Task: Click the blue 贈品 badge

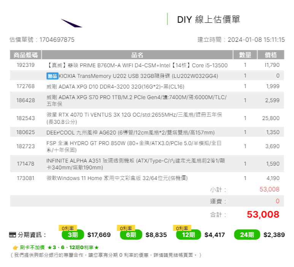Action: click(52, 76)
